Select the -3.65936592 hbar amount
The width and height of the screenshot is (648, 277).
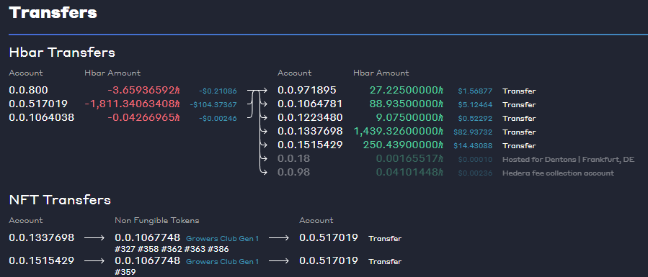(x=144, y=90)
